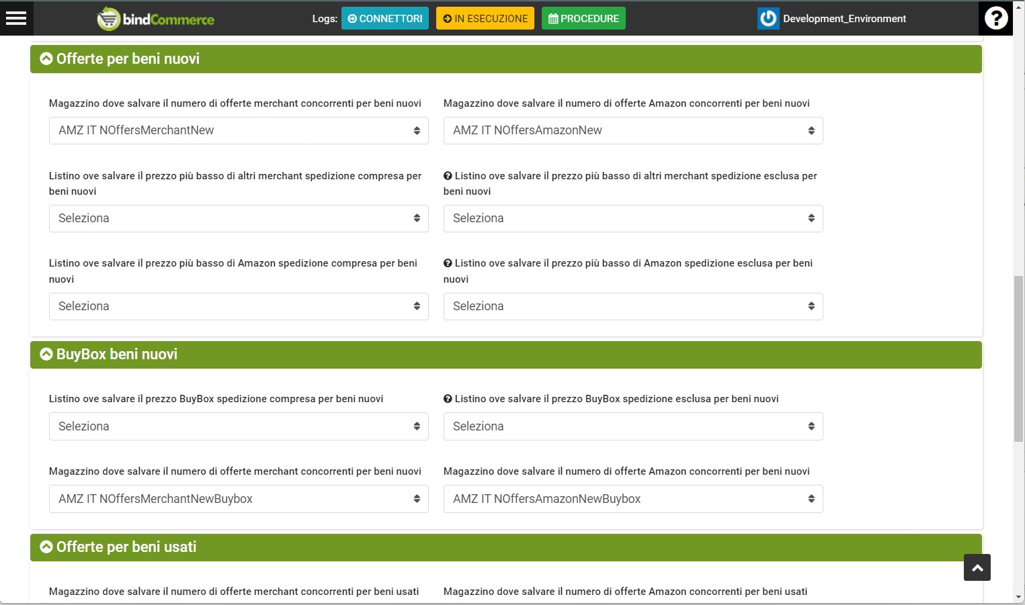Click the bindCommerce logo
This screenshot has height=605, width=1025.
click(x=155, y=18)
